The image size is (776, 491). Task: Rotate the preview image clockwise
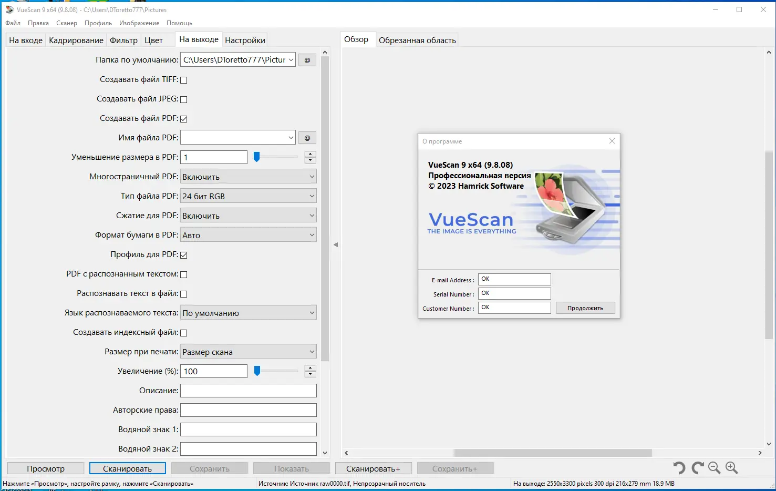click(697, 467)
